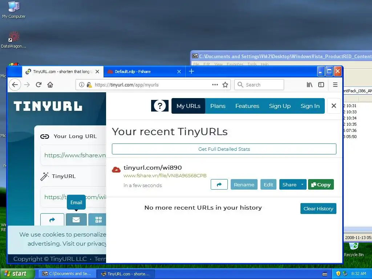Viewport: 372px width, 279px height.
Task: Open the Help menu in 7-Zip window
Action: click(264, 64)
